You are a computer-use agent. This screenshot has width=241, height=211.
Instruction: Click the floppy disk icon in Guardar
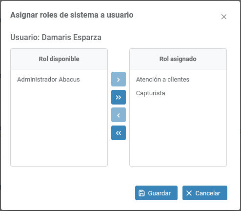coord(141,193)
